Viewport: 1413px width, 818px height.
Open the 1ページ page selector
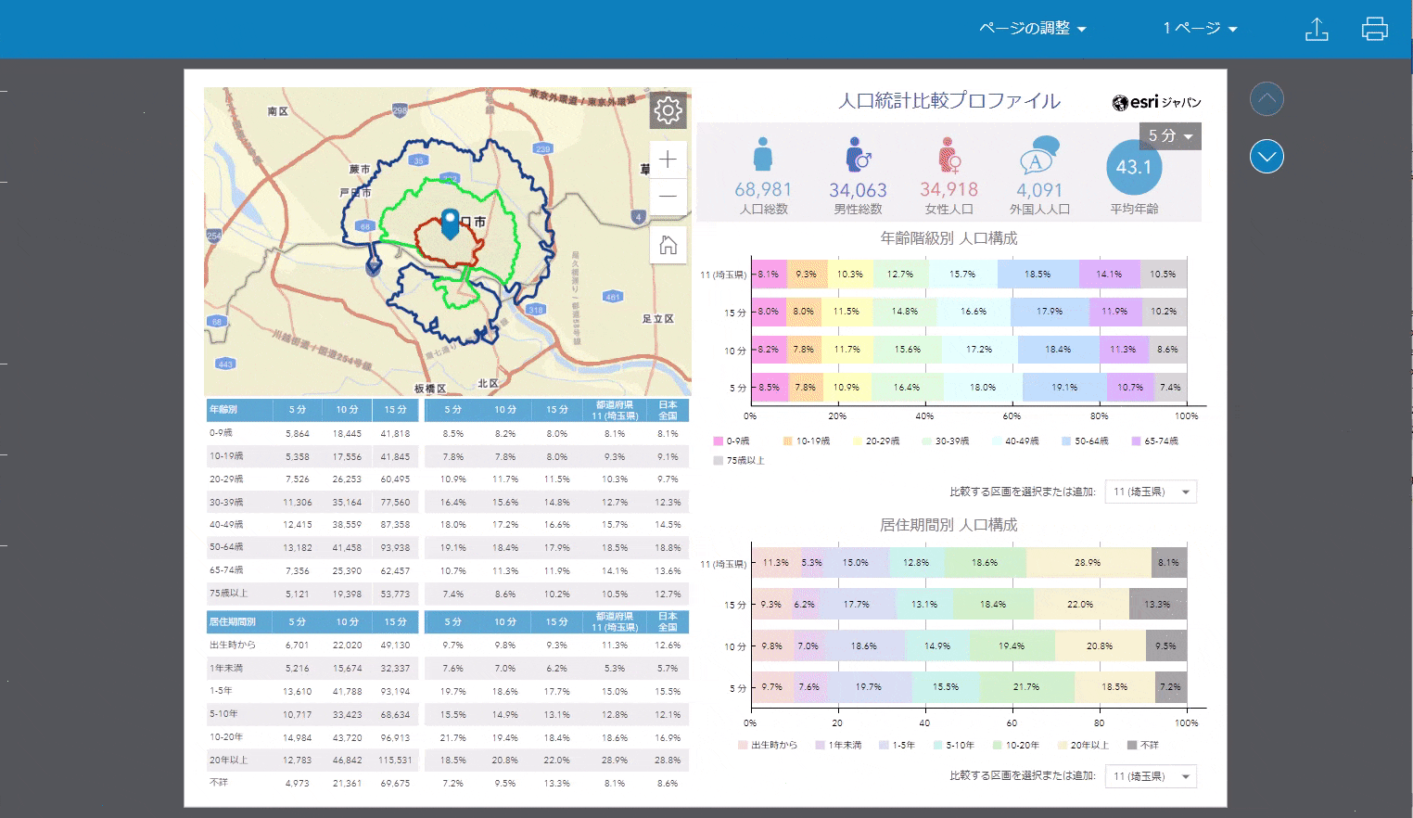(1200, 29)
